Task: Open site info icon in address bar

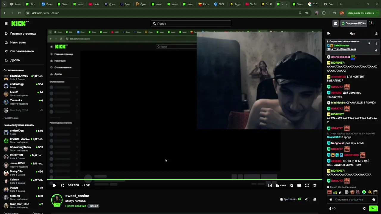Action: [x=28, y=13]
